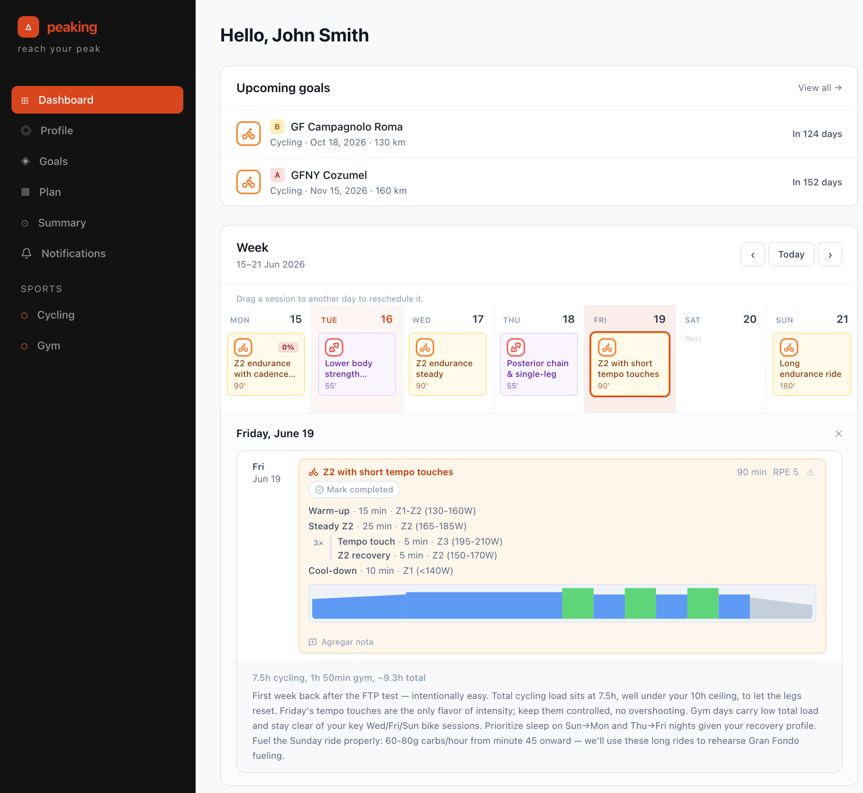The height and width of the screenshot is (793, 863).
Task: Click the dumbbell icon on Lower body strength session
Action: coord(334,348)
